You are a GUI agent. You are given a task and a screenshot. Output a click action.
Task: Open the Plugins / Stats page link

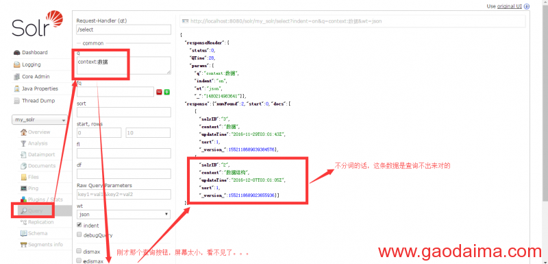[45, 200]
